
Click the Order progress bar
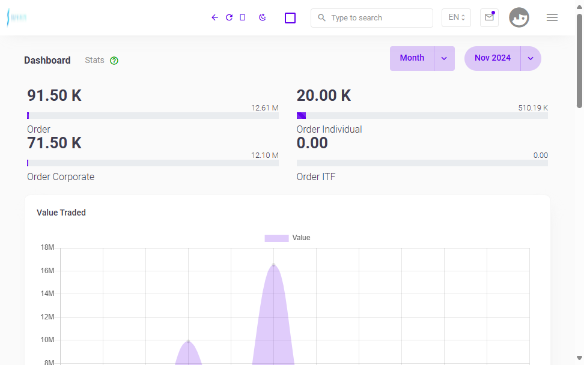(153, 116)
